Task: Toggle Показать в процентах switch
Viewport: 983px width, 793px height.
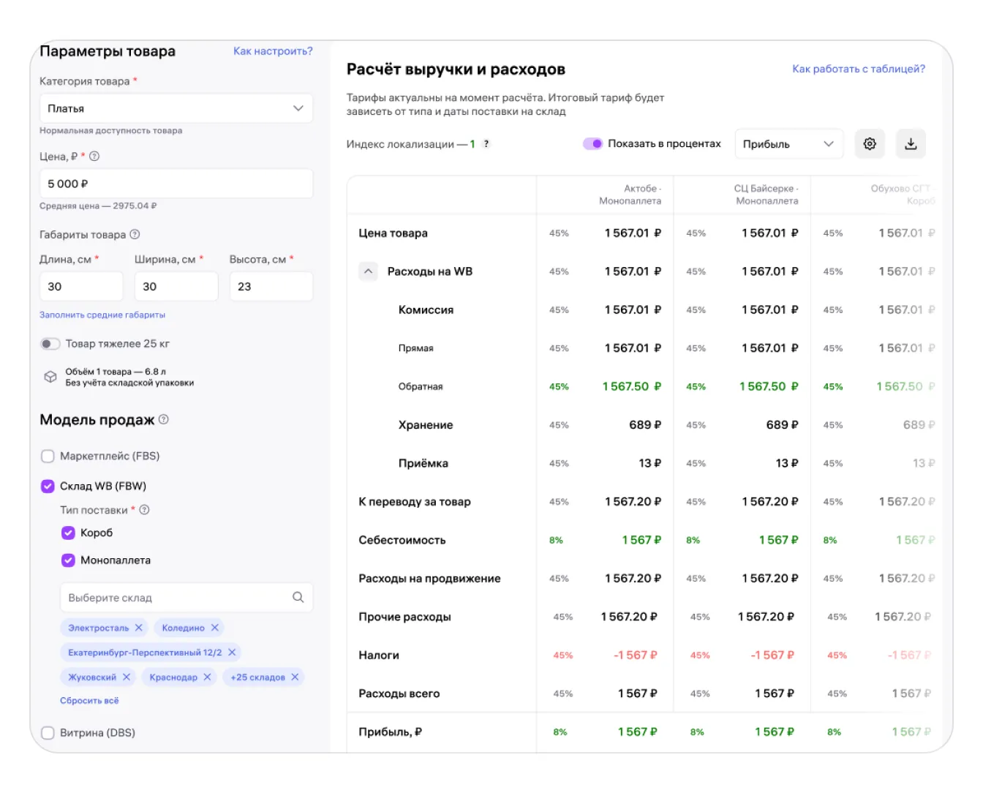Action: [x=592, y=144]
